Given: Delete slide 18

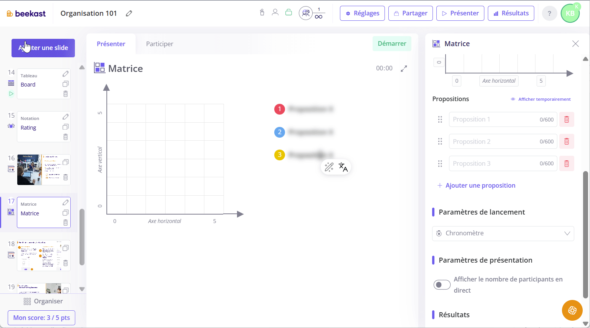Looking at the screenshot, I should (x=66, y=263).
